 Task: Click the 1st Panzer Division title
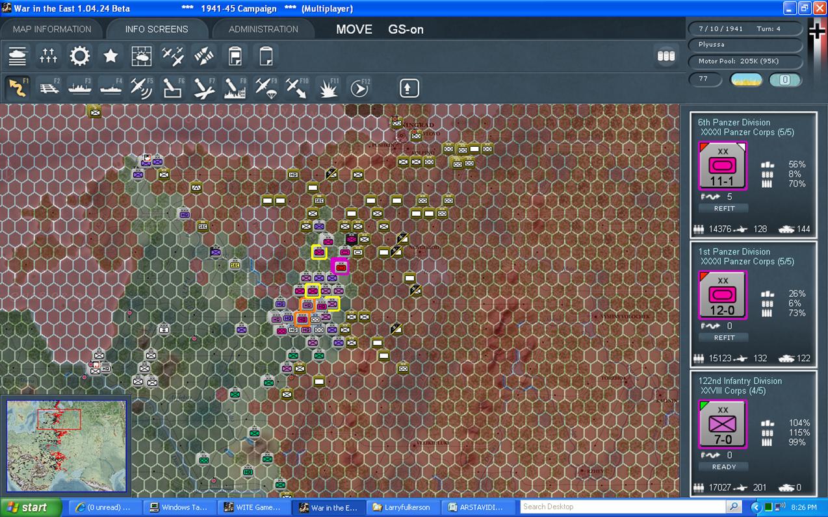(734, 251)
